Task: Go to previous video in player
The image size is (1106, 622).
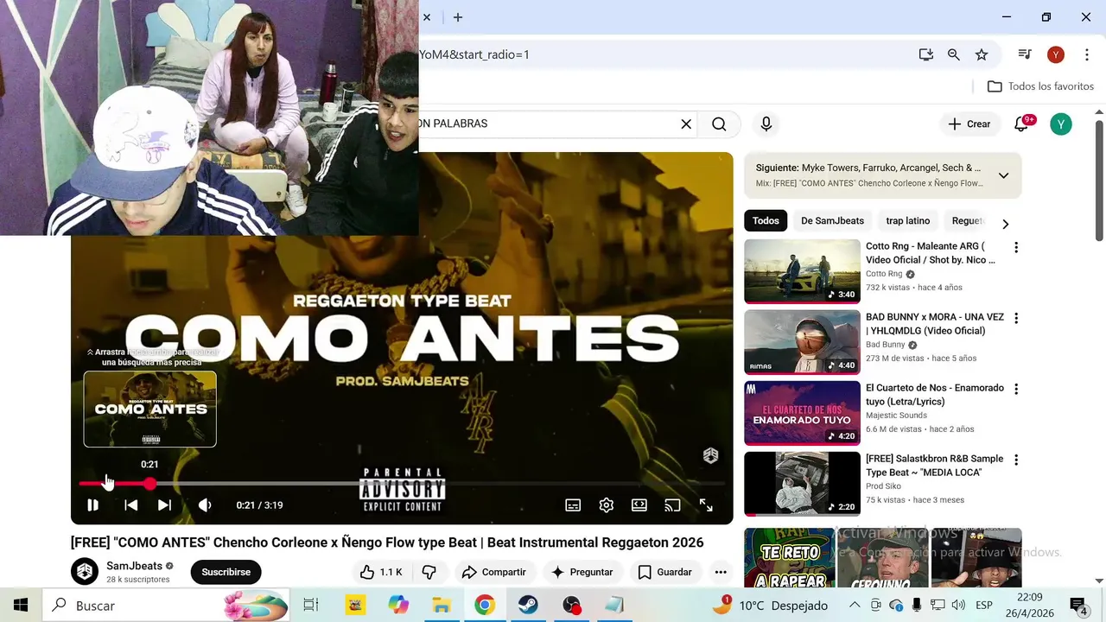Action: click(130, 505)
